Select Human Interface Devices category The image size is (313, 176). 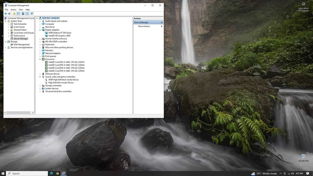56,39
